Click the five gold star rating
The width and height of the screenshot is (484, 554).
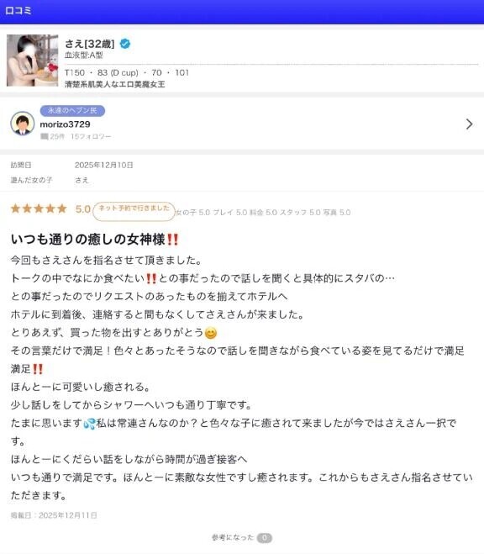[x=39, y=208]
